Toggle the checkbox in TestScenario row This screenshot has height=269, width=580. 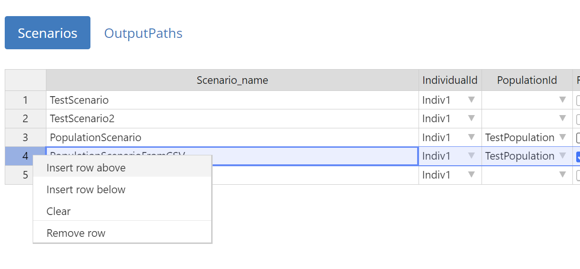pyautogui.click(x=578, y=100)
